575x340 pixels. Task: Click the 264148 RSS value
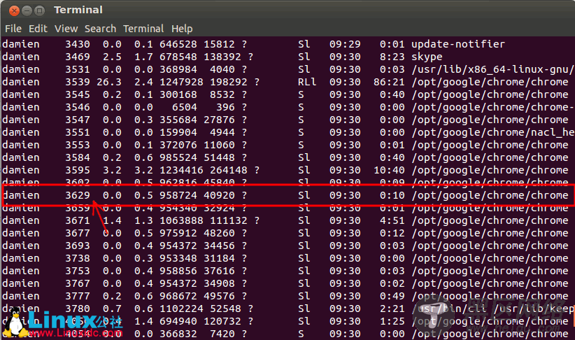click(x=229, y=170)
